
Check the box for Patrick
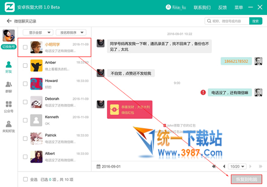pyautogui.click(x=25, y=139)
